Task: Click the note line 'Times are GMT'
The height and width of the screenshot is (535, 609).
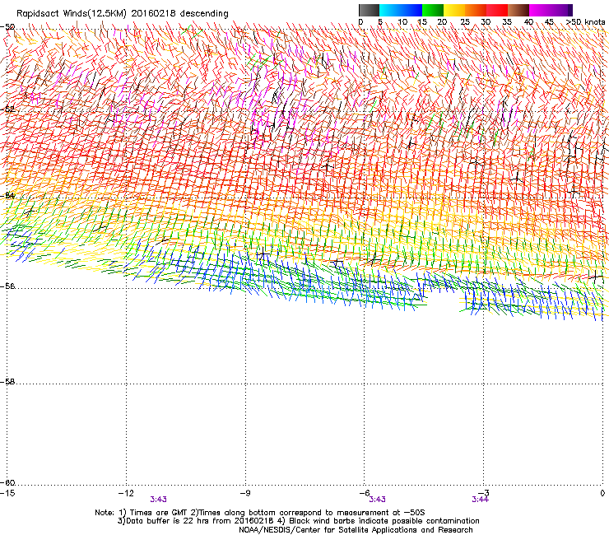Action: click(x=260, y=513)
